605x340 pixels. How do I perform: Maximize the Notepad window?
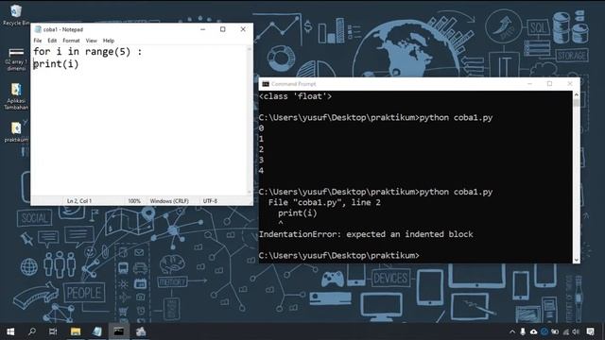(x=223, y=29)
